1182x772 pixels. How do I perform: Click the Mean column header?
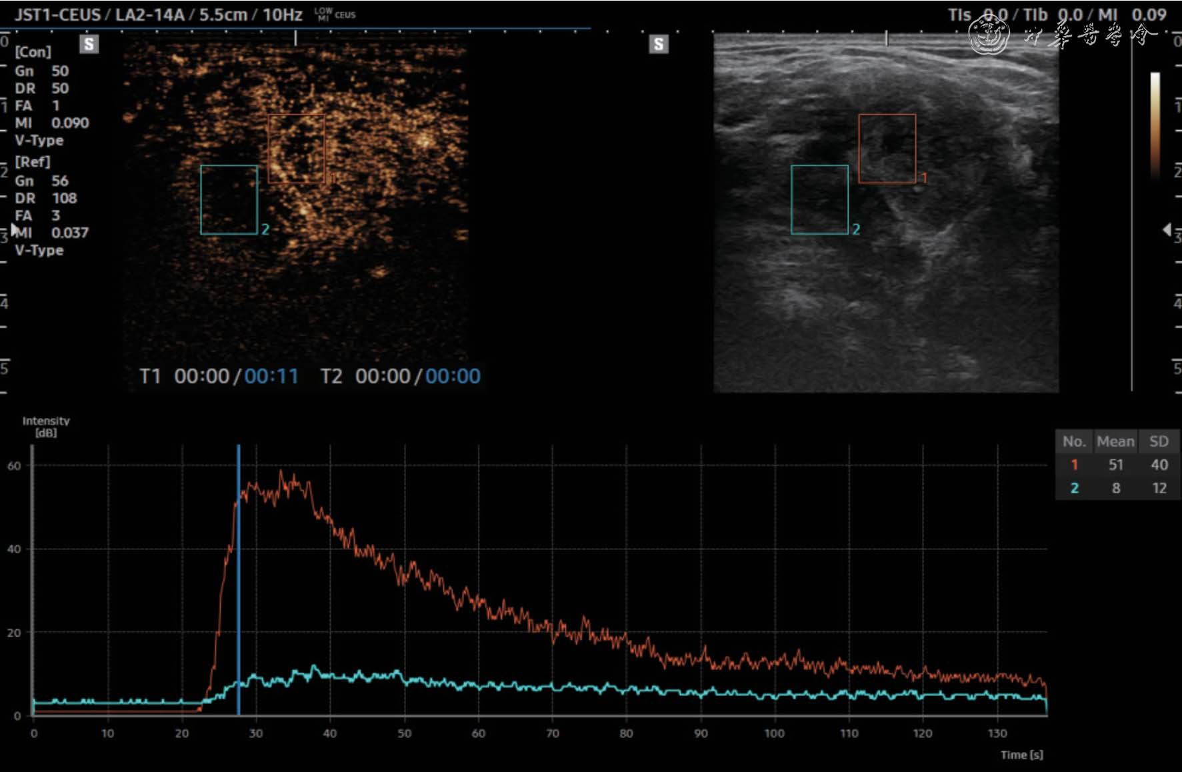[x=1115, y=441]
